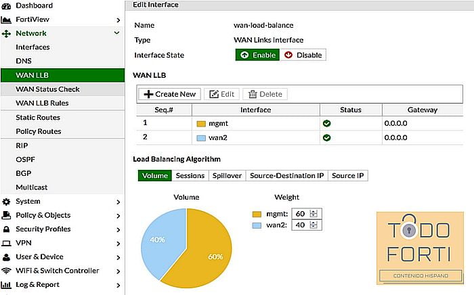The image size is (474, 295).
Task: Collapse the Network menu section
Action: pyautogui.click(x=117, y=33)
